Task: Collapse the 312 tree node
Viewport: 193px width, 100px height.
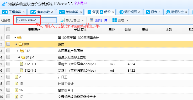Action: [18, 51]
